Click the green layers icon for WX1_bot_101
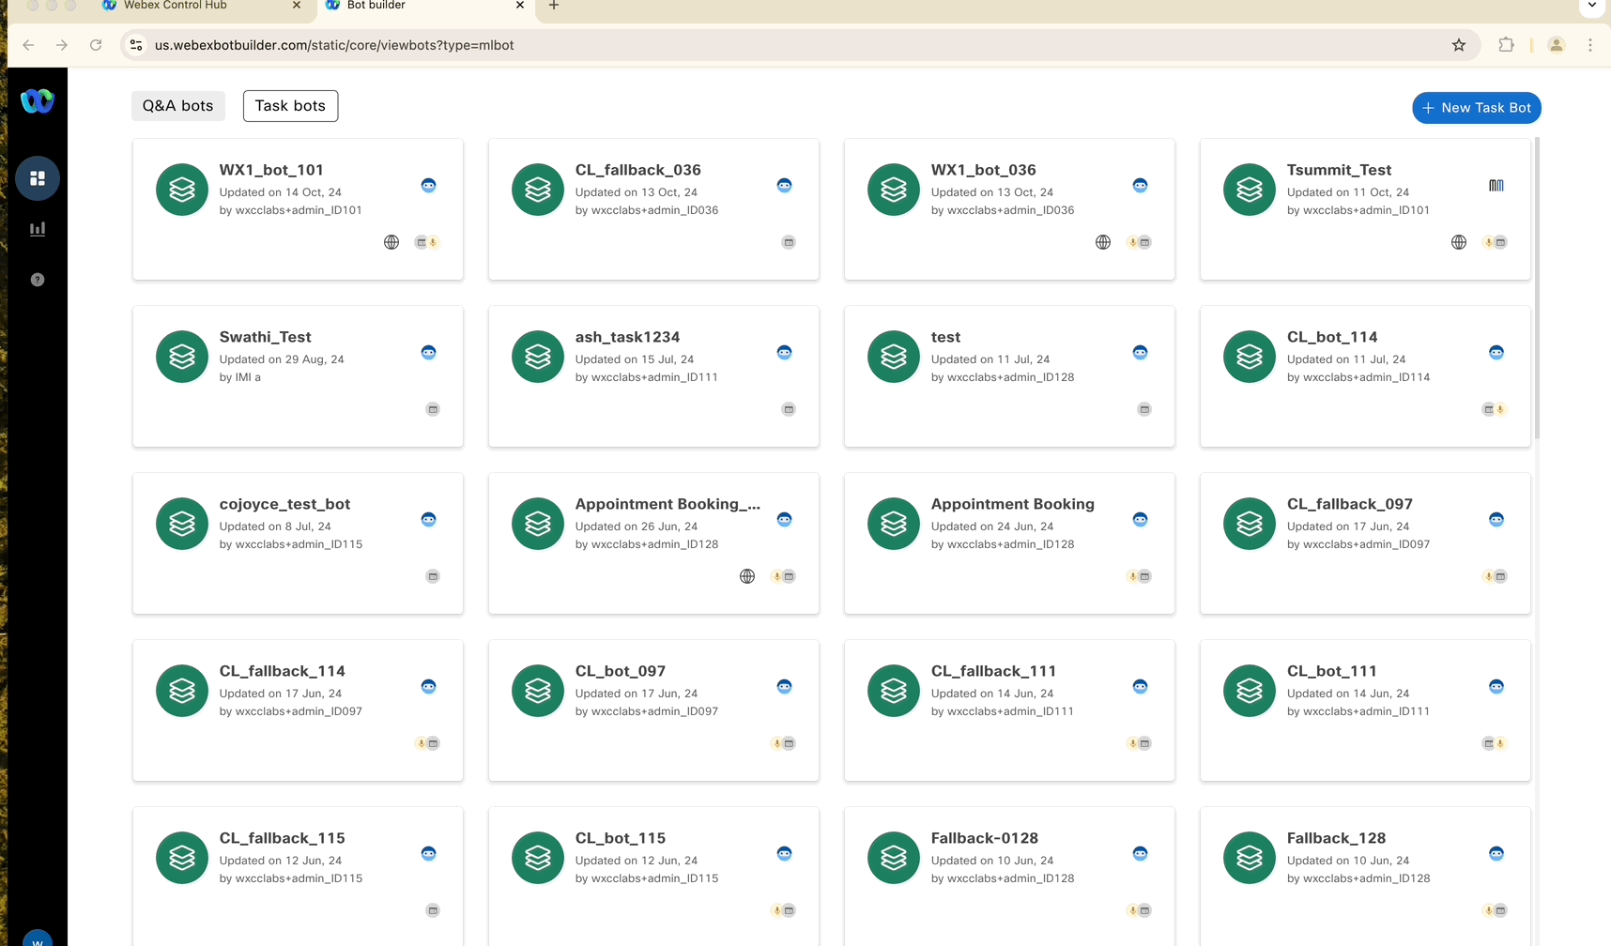This screenshot has height=946, width=1611. tap(182, 190)
